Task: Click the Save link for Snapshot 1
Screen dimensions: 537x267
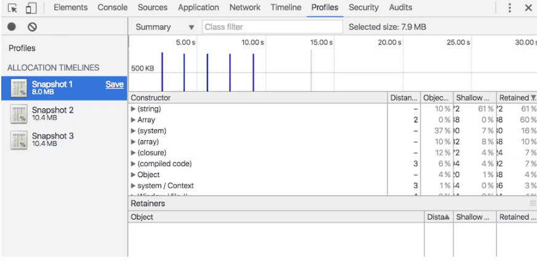Action: click(115, 85)
